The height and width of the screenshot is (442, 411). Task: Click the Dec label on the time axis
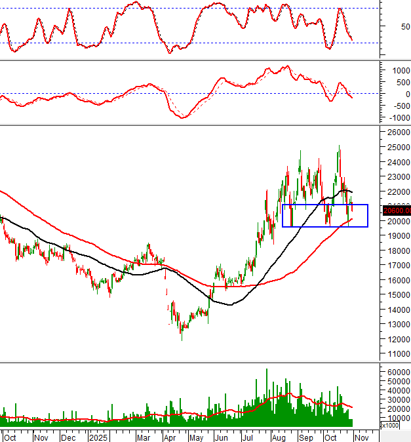pos(68,436)
